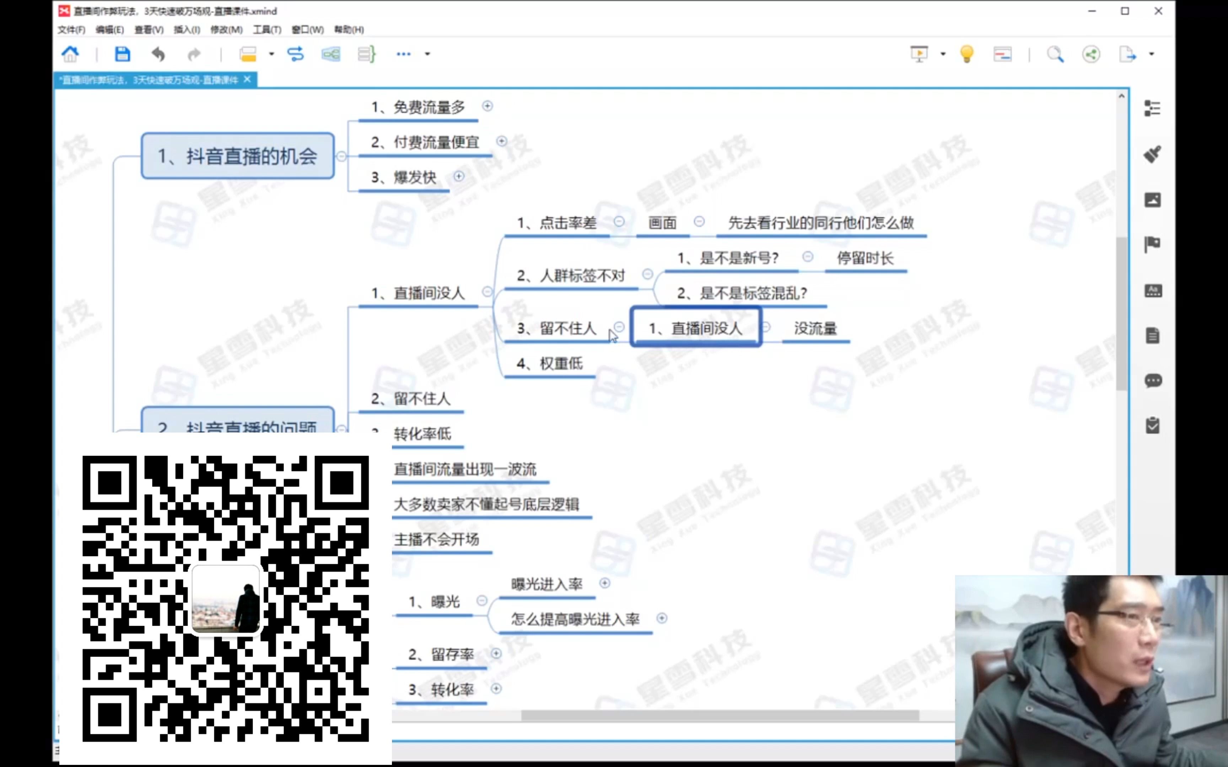Open the comments panel in sidebar
The image size is (1228, 767).
pyautogui.click(x=1153, y=380)
